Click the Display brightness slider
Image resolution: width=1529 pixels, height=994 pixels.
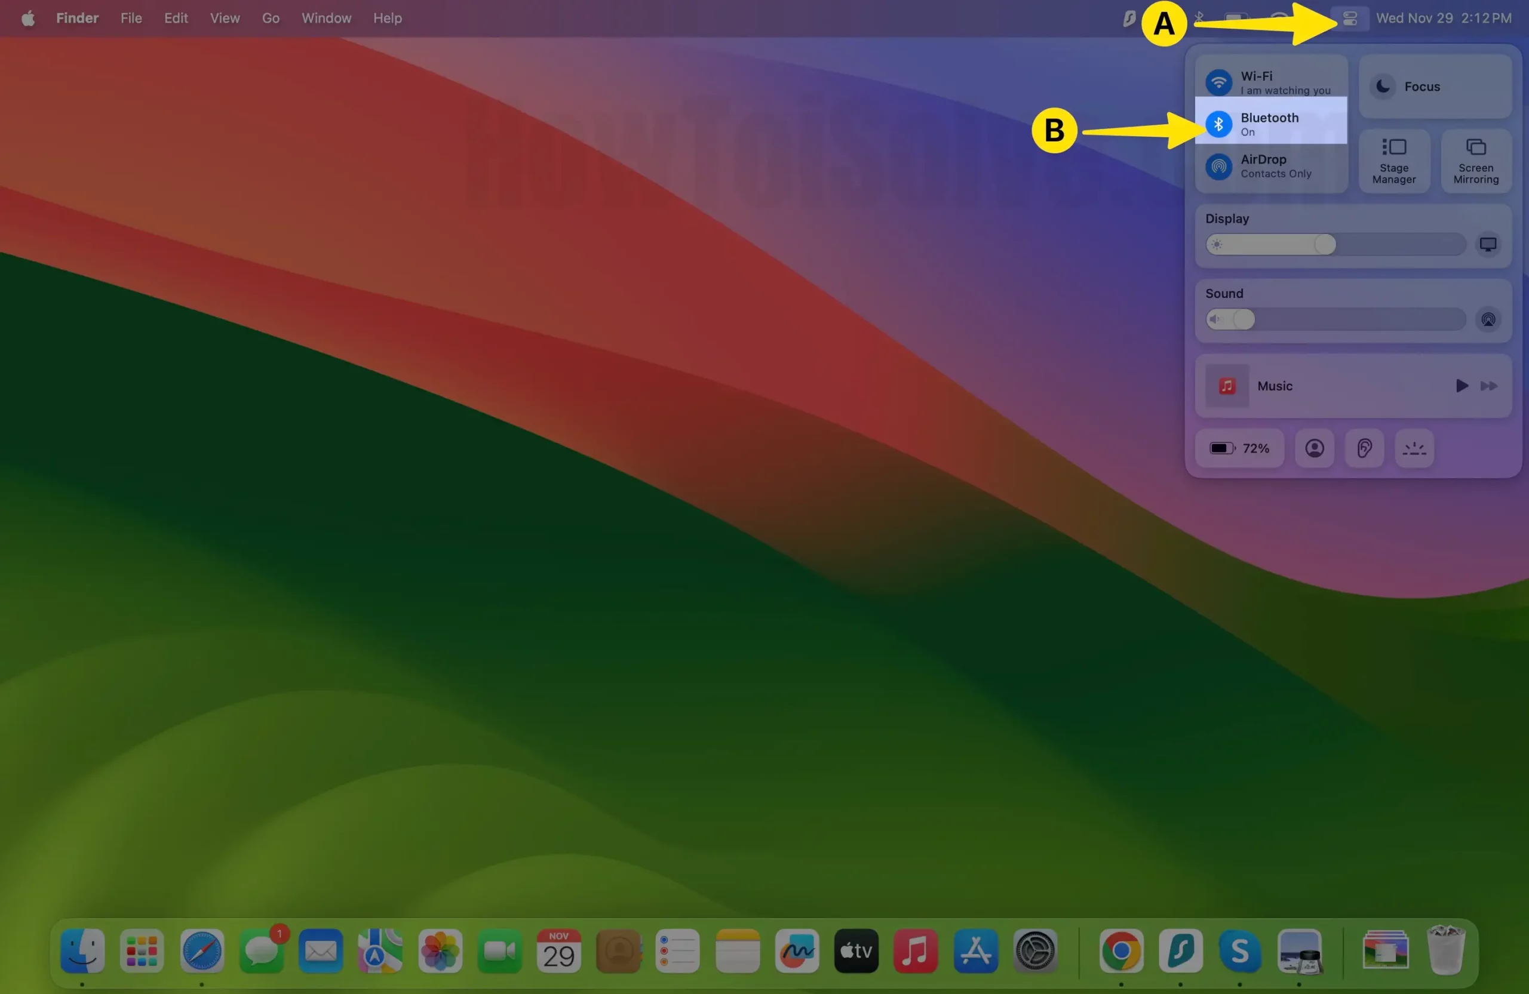1335,244
